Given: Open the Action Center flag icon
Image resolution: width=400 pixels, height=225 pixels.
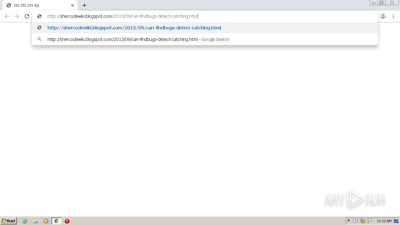Looking at the screenshot, I should [x=370, y=221].
